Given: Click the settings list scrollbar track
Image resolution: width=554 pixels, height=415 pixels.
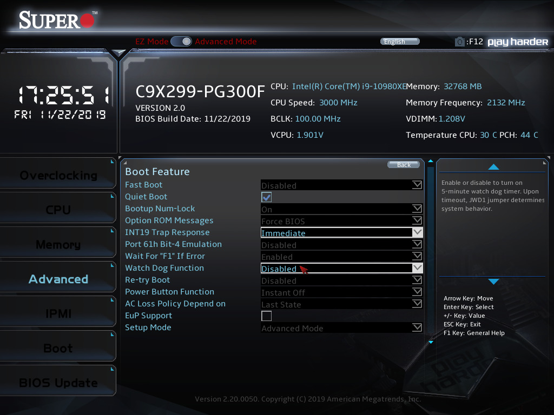Looking at the screenshot, I should pyautogui.click(x=431, y=251).
